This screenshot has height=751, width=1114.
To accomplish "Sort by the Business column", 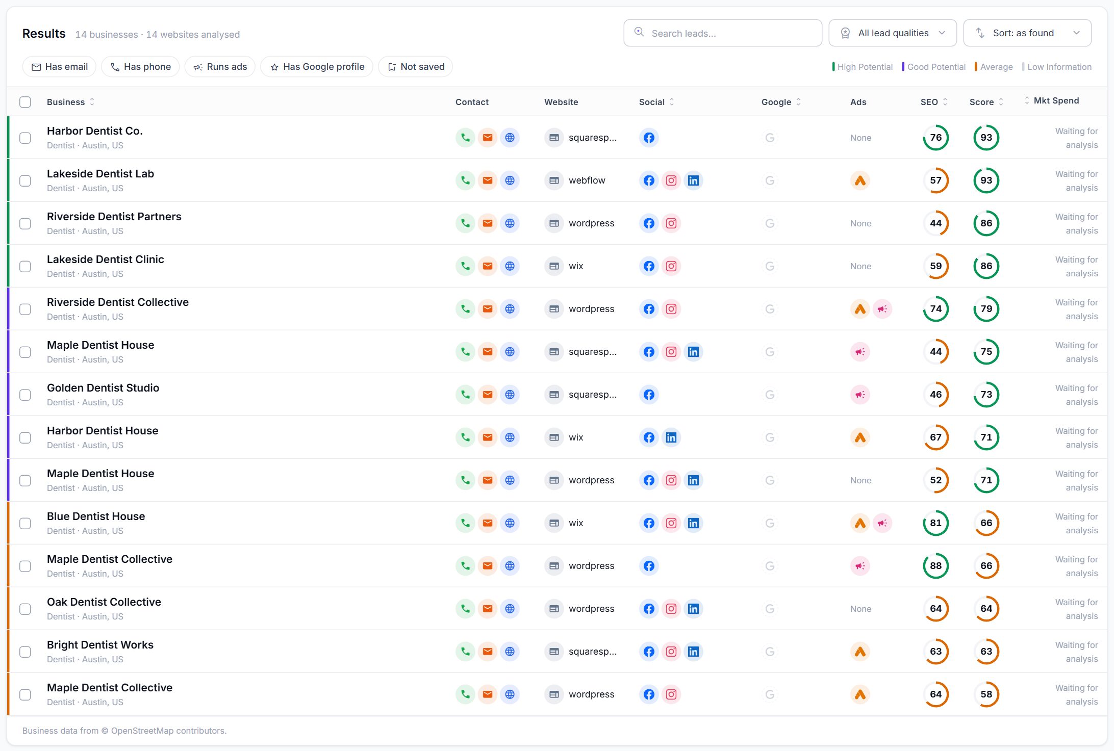I will [x=70, y=102].
